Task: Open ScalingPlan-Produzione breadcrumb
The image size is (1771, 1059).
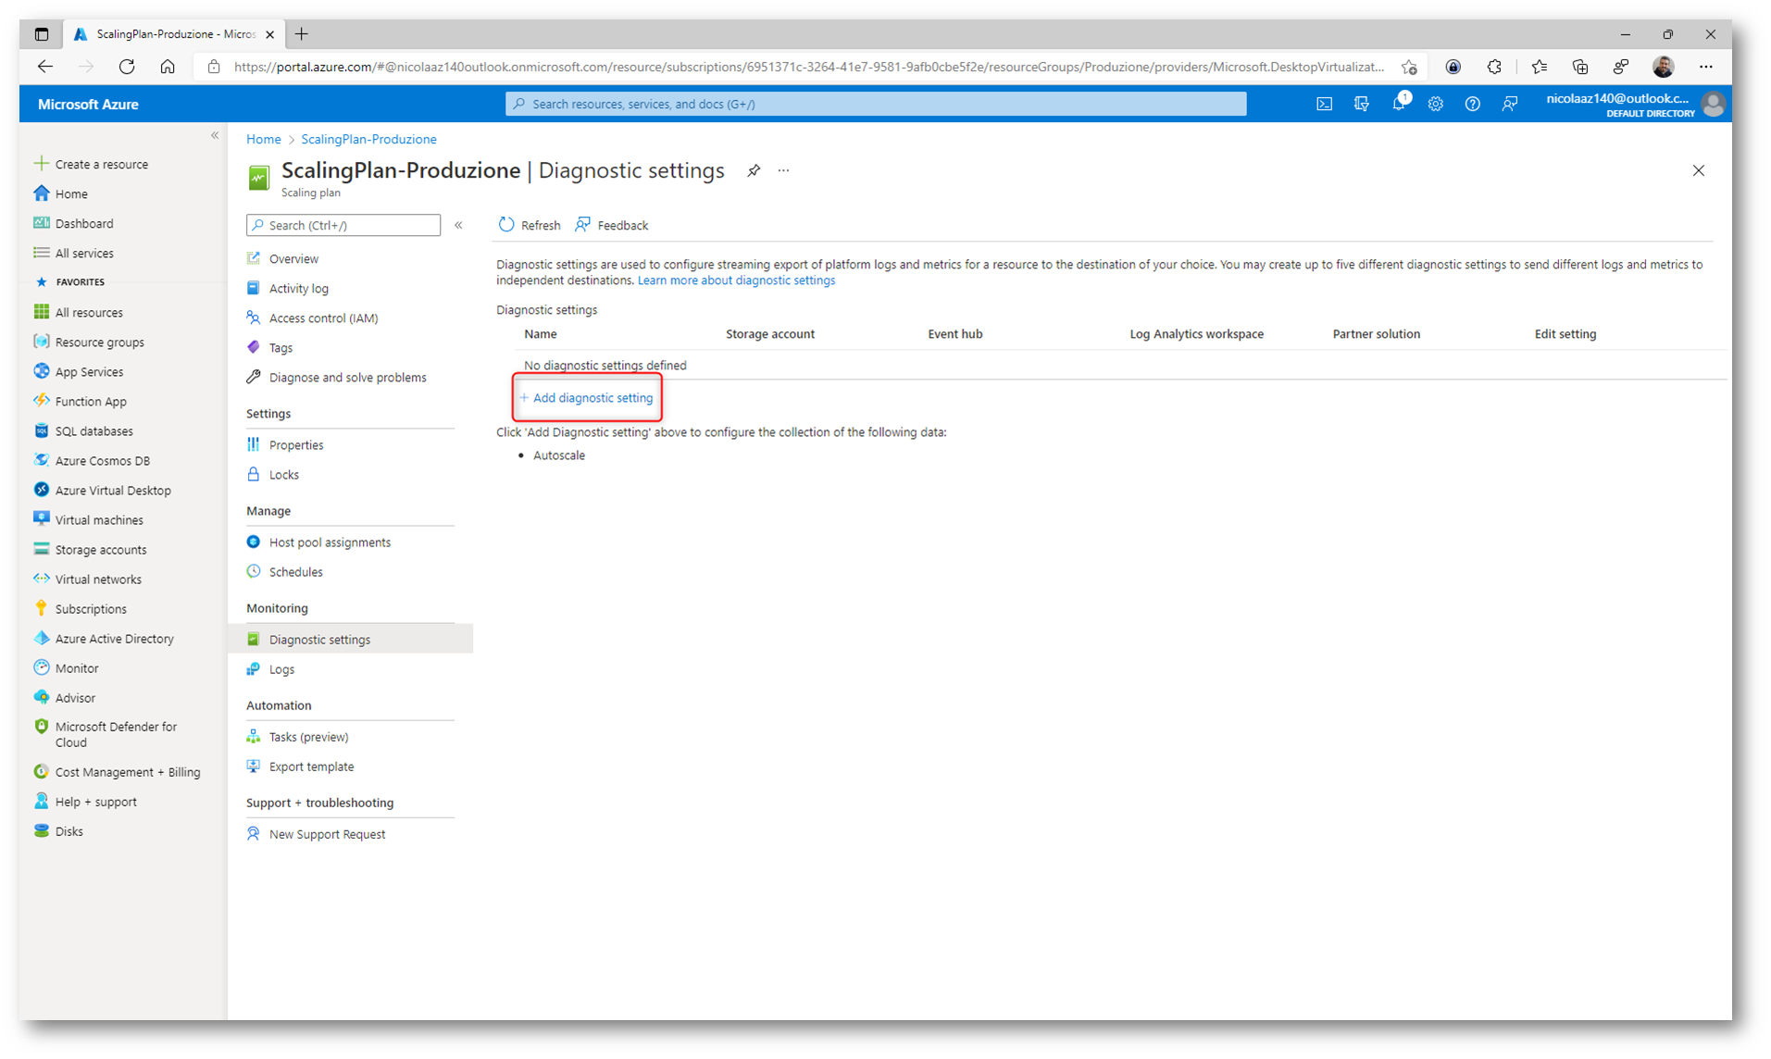Action: (x=368, y=139)
